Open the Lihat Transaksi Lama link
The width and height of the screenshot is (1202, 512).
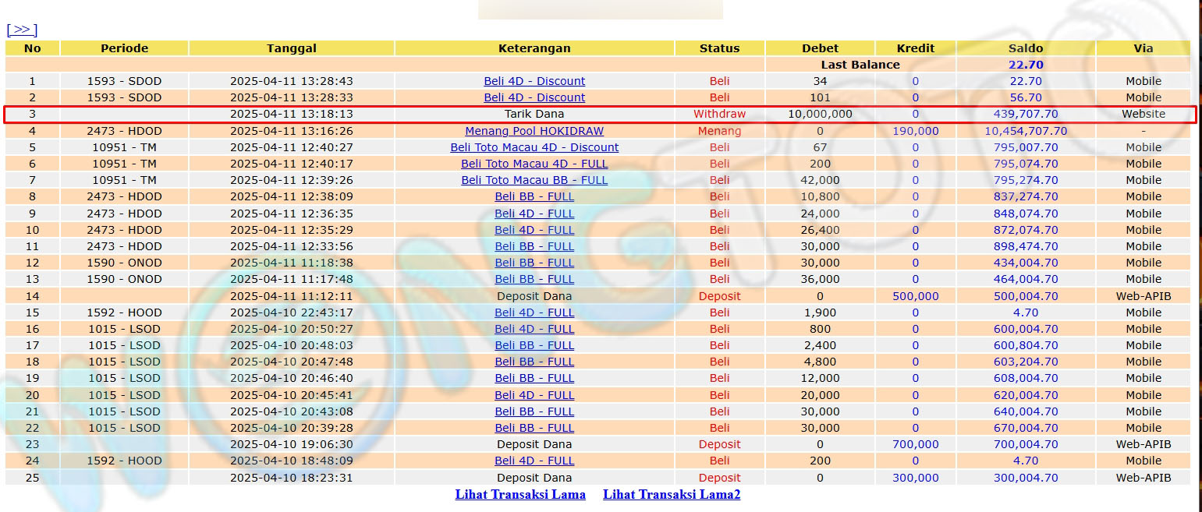(x=520, y=494)
